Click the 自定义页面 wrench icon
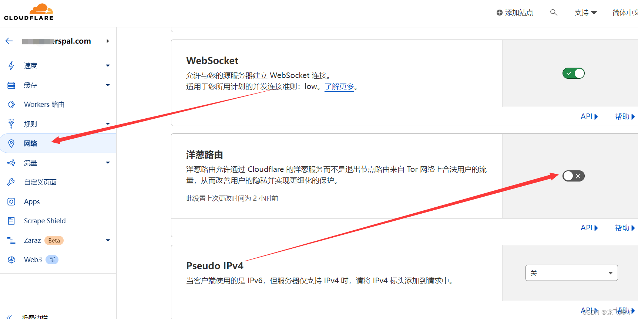This screenshot has width=638, height=319. coord(11,182)
